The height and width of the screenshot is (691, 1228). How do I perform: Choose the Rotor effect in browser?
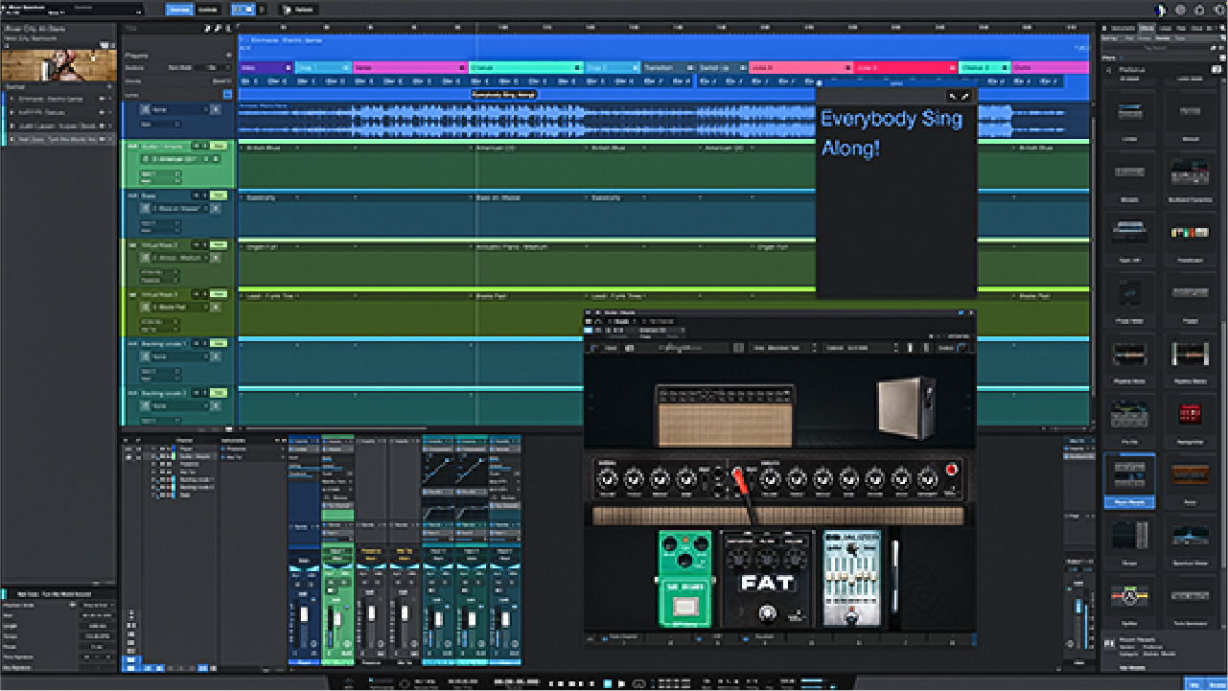pos(1190,481)
